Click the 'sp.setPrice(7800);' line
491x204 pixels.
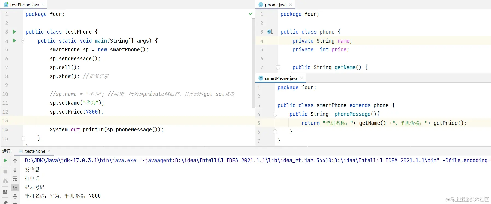(x=76, y=112)
